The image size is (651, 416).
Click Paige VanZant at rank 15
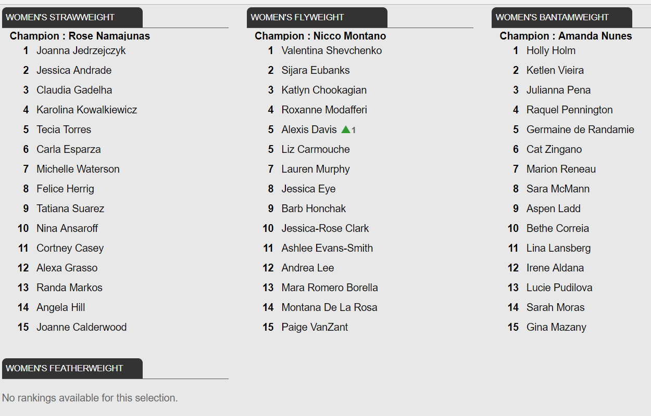pos(315,327)
